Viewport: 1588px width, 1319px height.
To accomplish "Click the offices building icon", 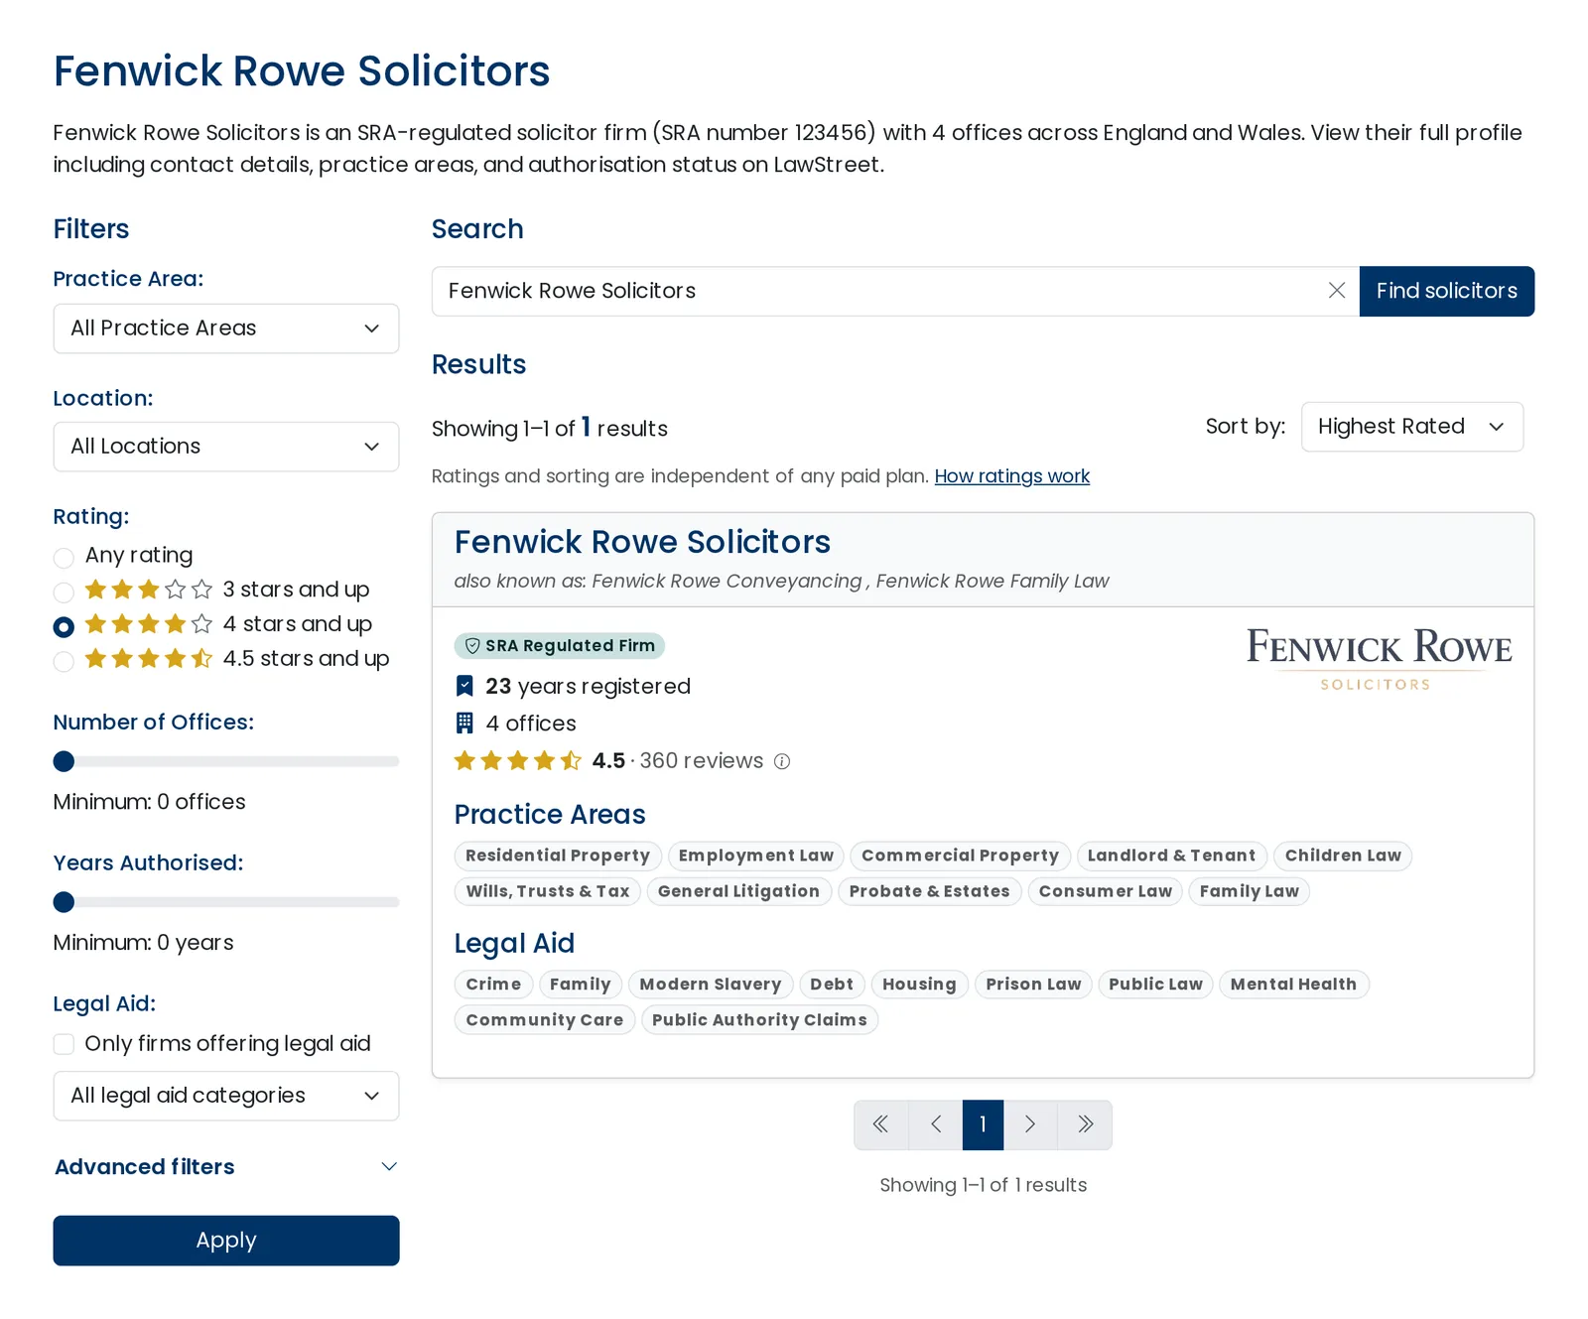I will (464, 723).
